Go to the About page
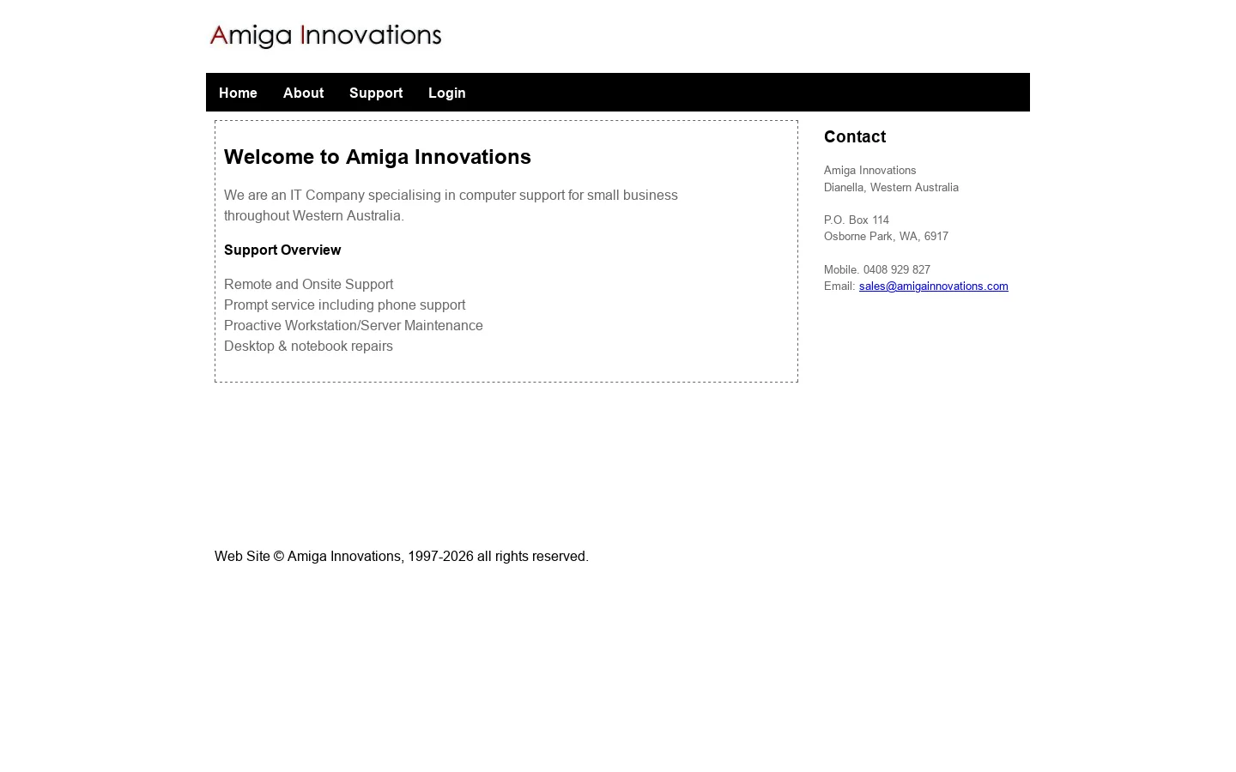This screenshot has width=1236, height=772. [x=303, y=93]
